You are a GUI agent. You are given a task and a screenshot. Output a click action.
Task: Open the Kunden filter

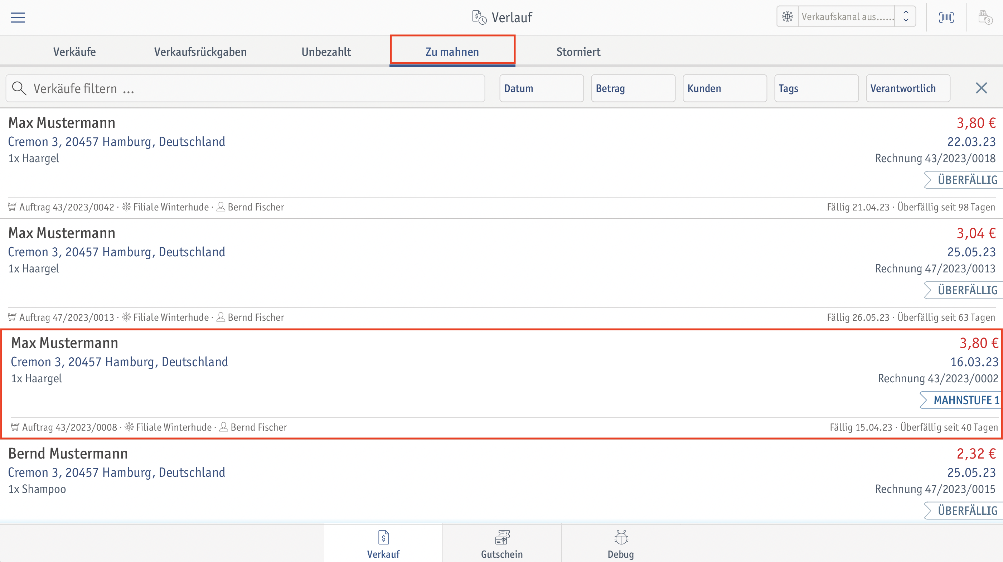click(725, 88)
